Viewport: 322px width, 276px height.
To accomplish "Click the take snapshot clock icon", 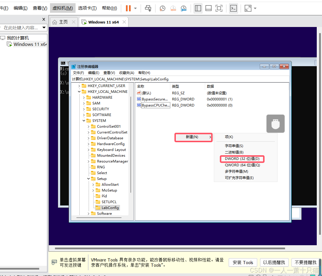I will pyautogui.click(x=162, y=8).
